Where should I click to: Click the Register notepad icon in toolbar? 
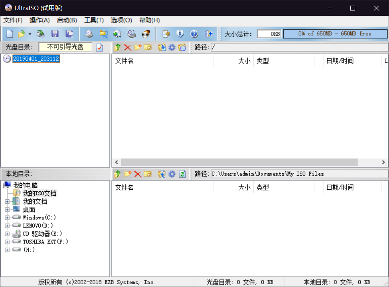[x=166, y=34]
